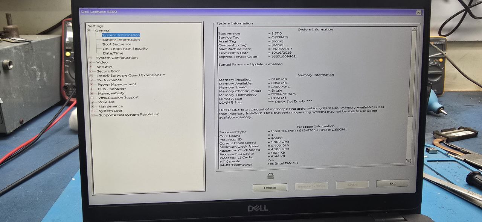Select UEFI Boot Path Security
This screenshot has height=222, width=482.
click(125, 48)
